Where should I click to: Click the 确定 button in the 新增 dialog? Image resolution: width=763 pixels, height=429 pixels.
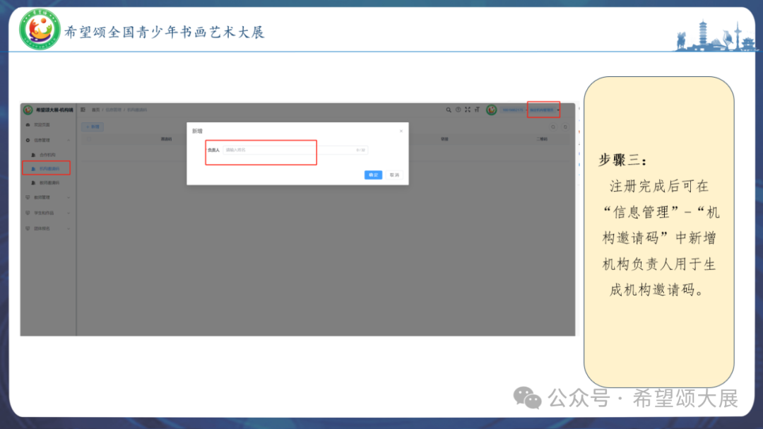pos(373,174)
